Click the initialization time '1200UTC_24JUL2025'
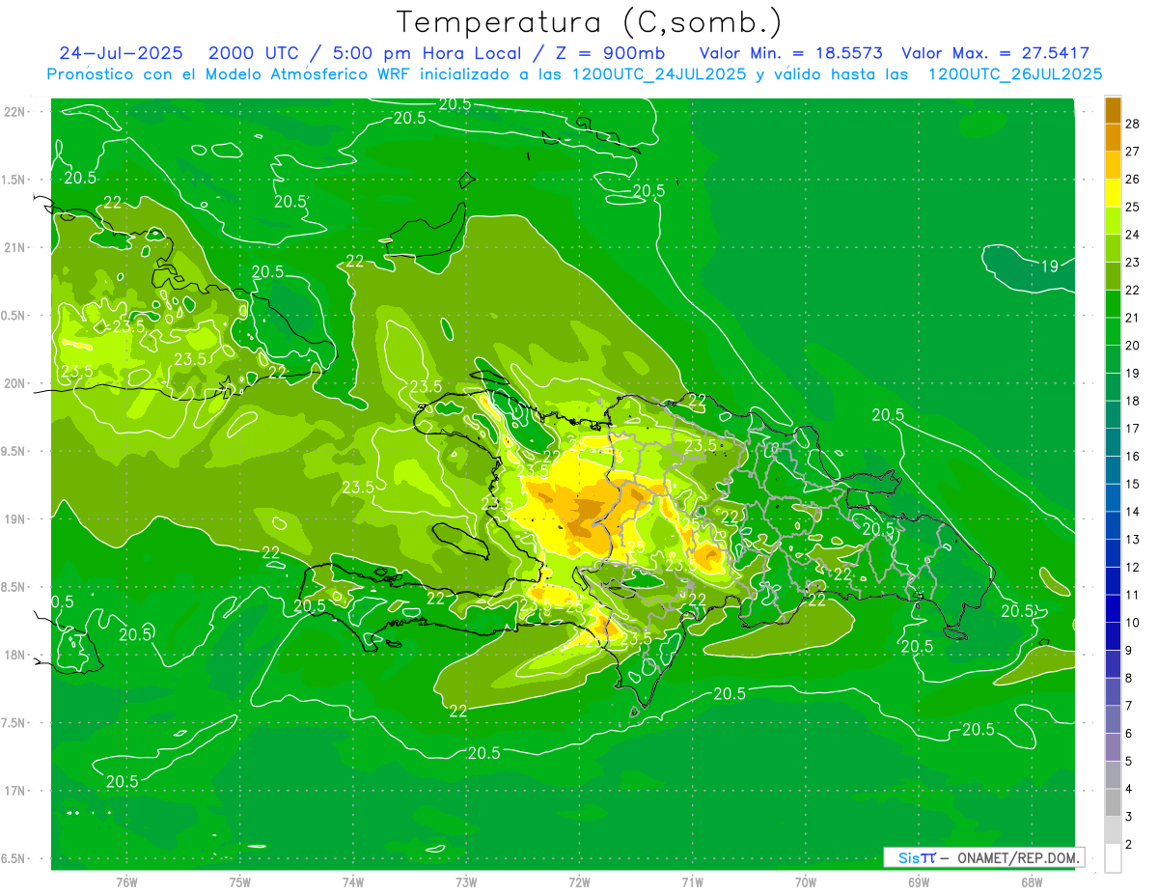Viewport: 1158px width, 895px height. coord(658,74)
